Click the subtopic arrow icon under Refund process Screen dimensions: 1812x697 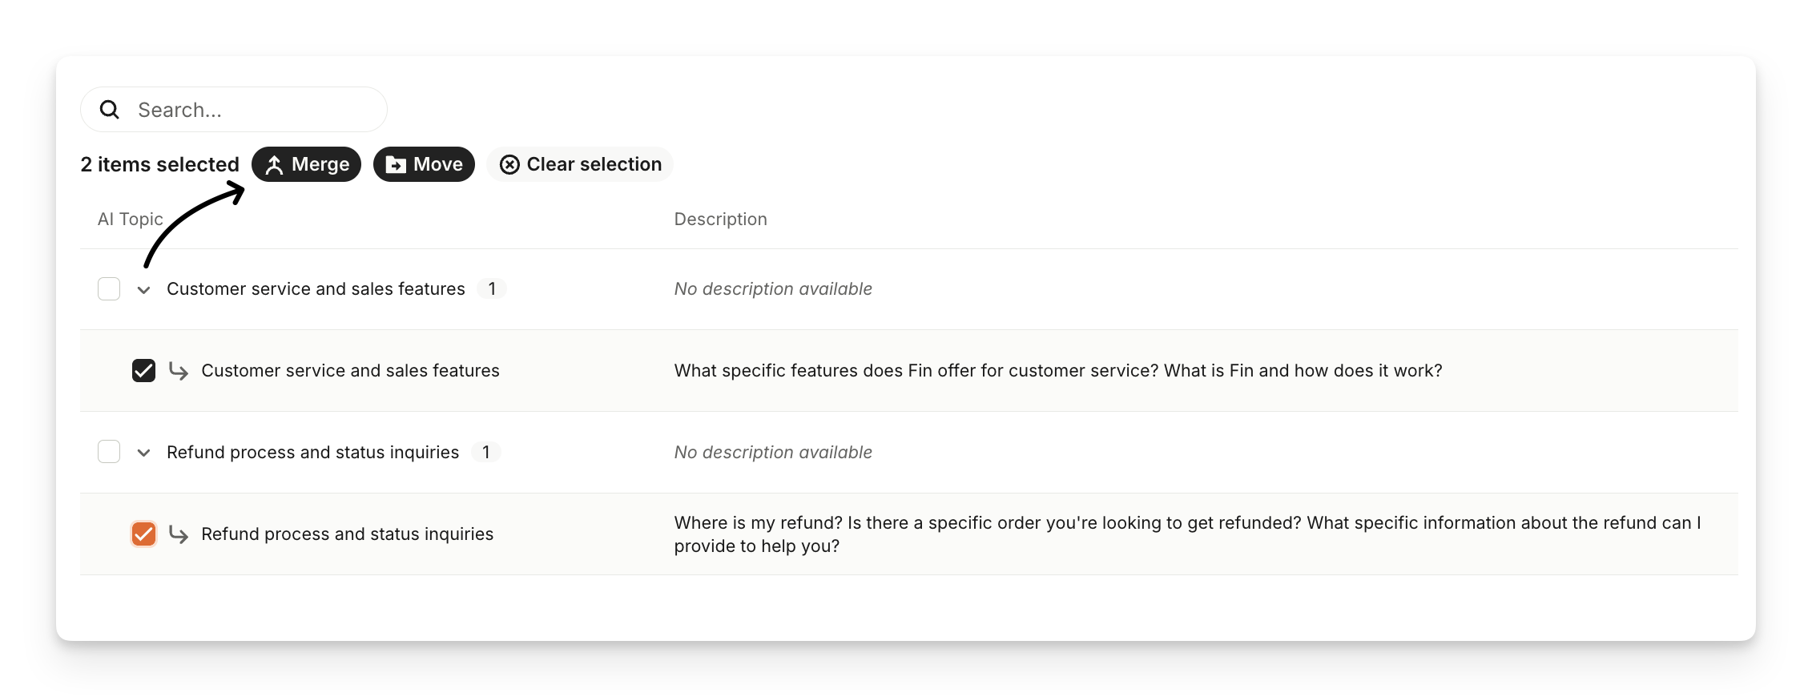(x=179, y=534)
